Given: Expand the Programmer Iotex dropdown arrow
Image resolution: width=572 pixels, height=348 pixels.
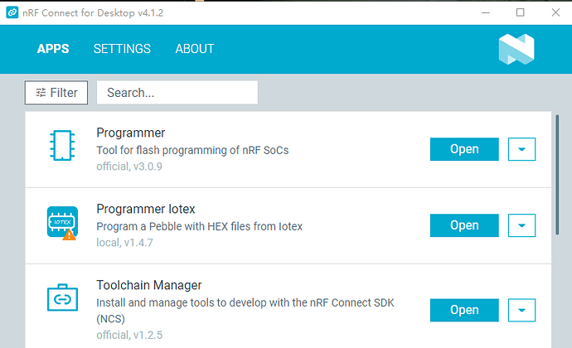Looking at the screenshot, I should tap(521, 225).
